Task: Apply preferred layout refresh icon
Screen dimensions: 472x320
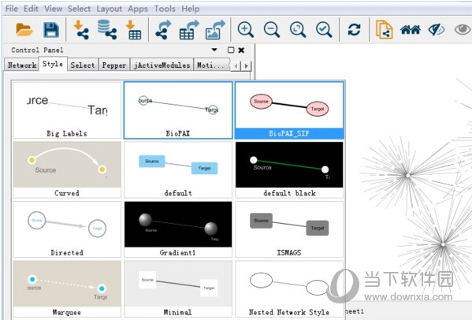Action: 354,30
